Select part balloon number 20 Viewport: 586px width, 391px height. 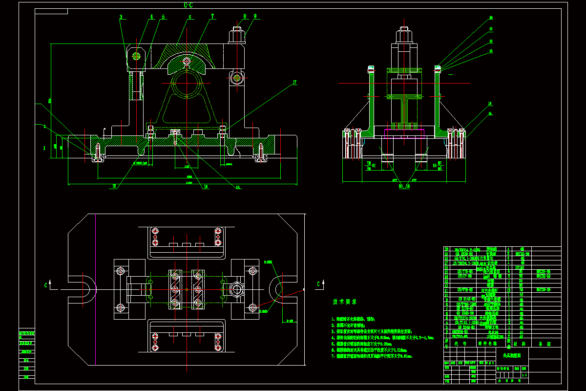pyautogui.click(x=114, y=186)
